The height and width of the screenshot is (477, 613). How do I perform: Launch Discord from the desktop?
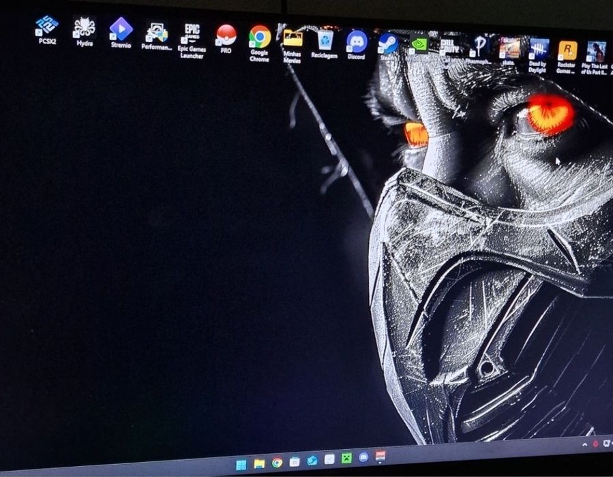pos(357,46)
